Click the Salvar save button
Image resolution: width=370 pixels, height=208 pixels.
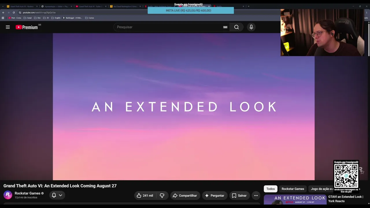coord(239,196)
